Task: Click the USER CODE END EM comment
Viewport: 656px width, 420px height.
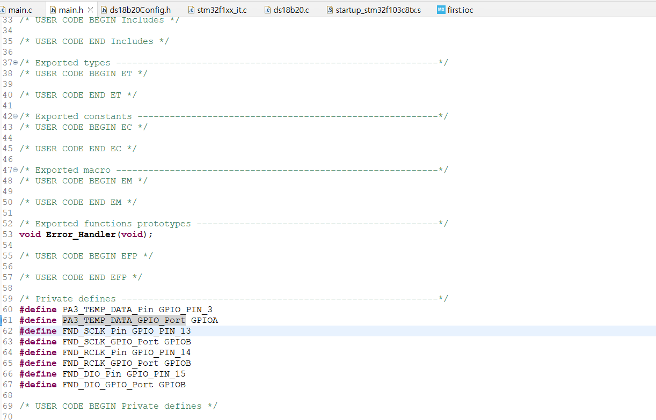Action: pyautogui.click(x=78, y=202)
